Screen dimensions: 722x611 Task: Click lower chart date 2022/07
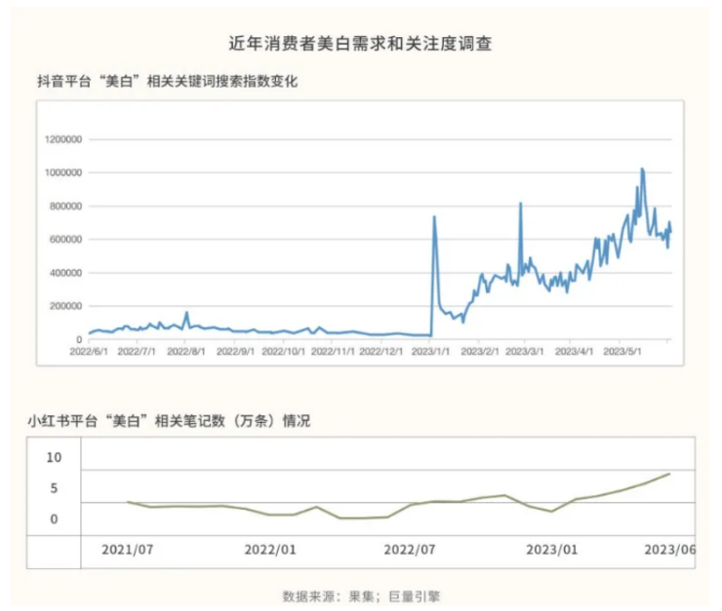(x=410, y=550)
